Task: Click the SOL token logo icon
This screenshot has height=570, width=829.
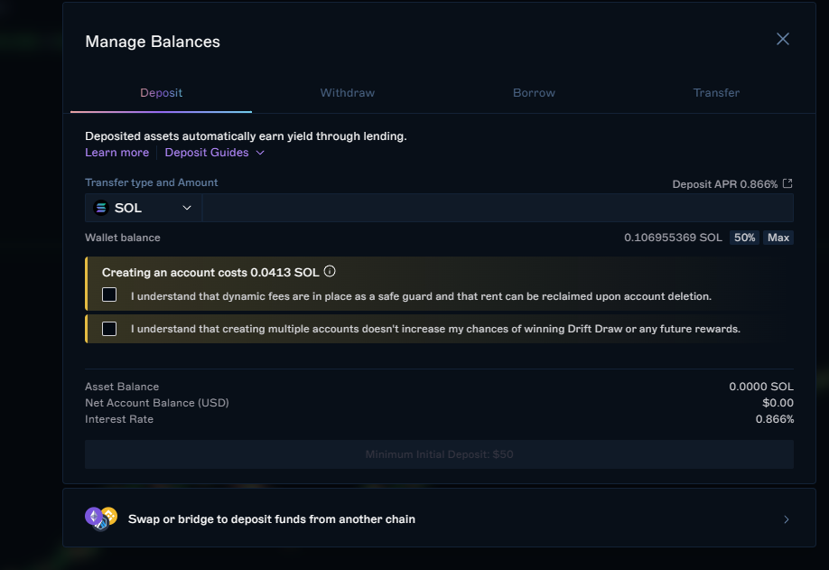Action: pyautogui.click(x=101, y=208)
